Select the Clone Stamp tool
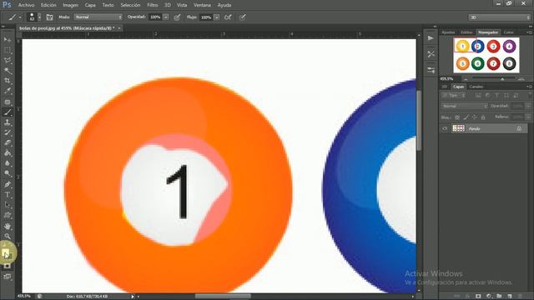This screenshot has height=300, width=534. click(x=8, y=122)
